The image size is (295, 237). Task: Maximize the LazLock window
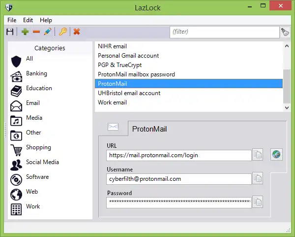[x=263, y=5]
